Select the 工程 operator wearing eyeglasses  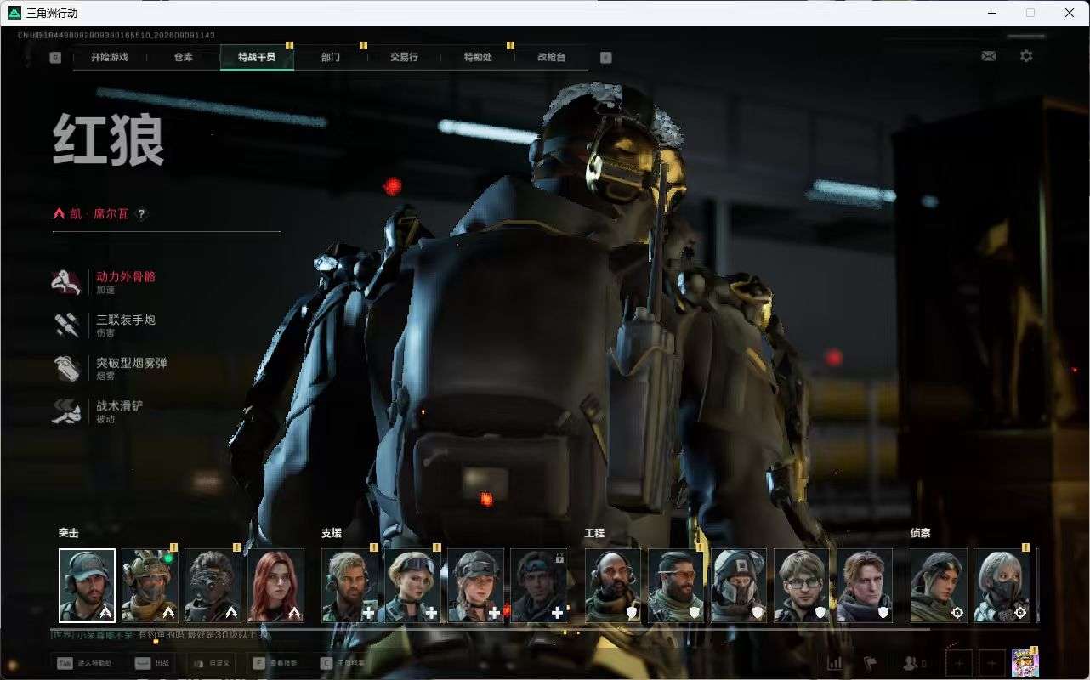(x=802, y=585)
